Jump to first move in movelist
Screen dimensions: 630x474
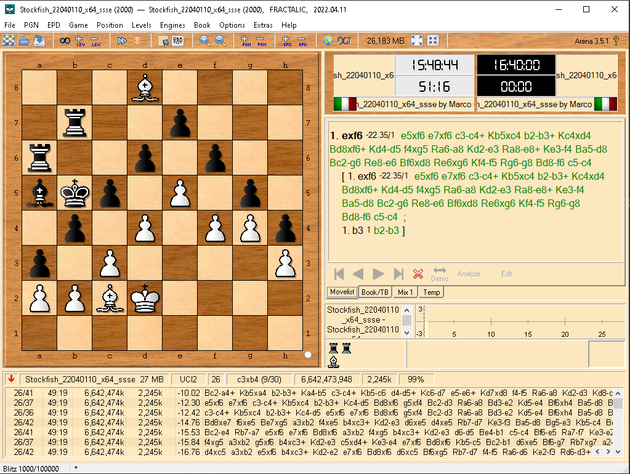(339, 274)
